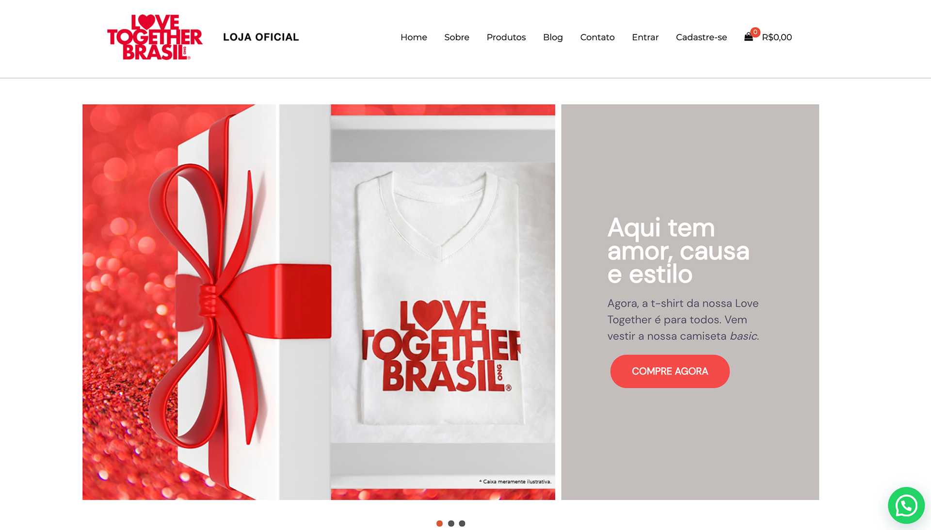Screen dimensions: 931x530
Task: Click the gift box t-shirt banner image
Action: 319,302
